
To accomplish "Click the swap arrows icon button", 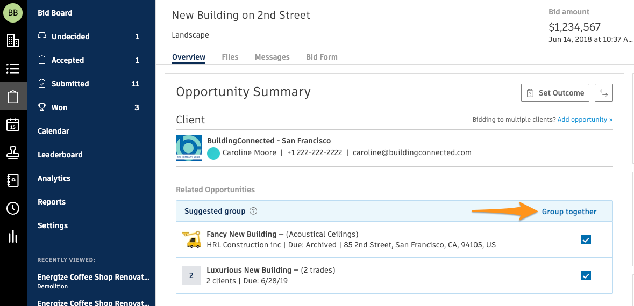I will [x=604, y=93].
